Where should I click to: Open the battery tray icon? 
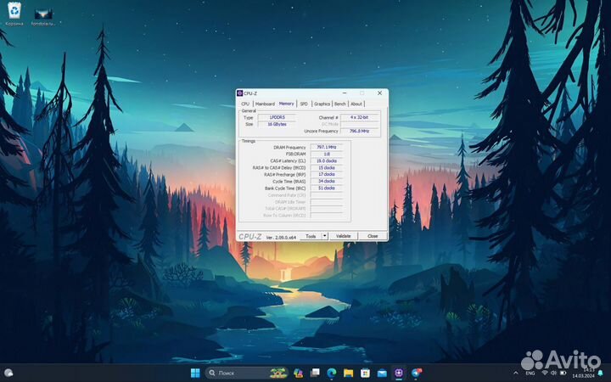click(563, 374)
